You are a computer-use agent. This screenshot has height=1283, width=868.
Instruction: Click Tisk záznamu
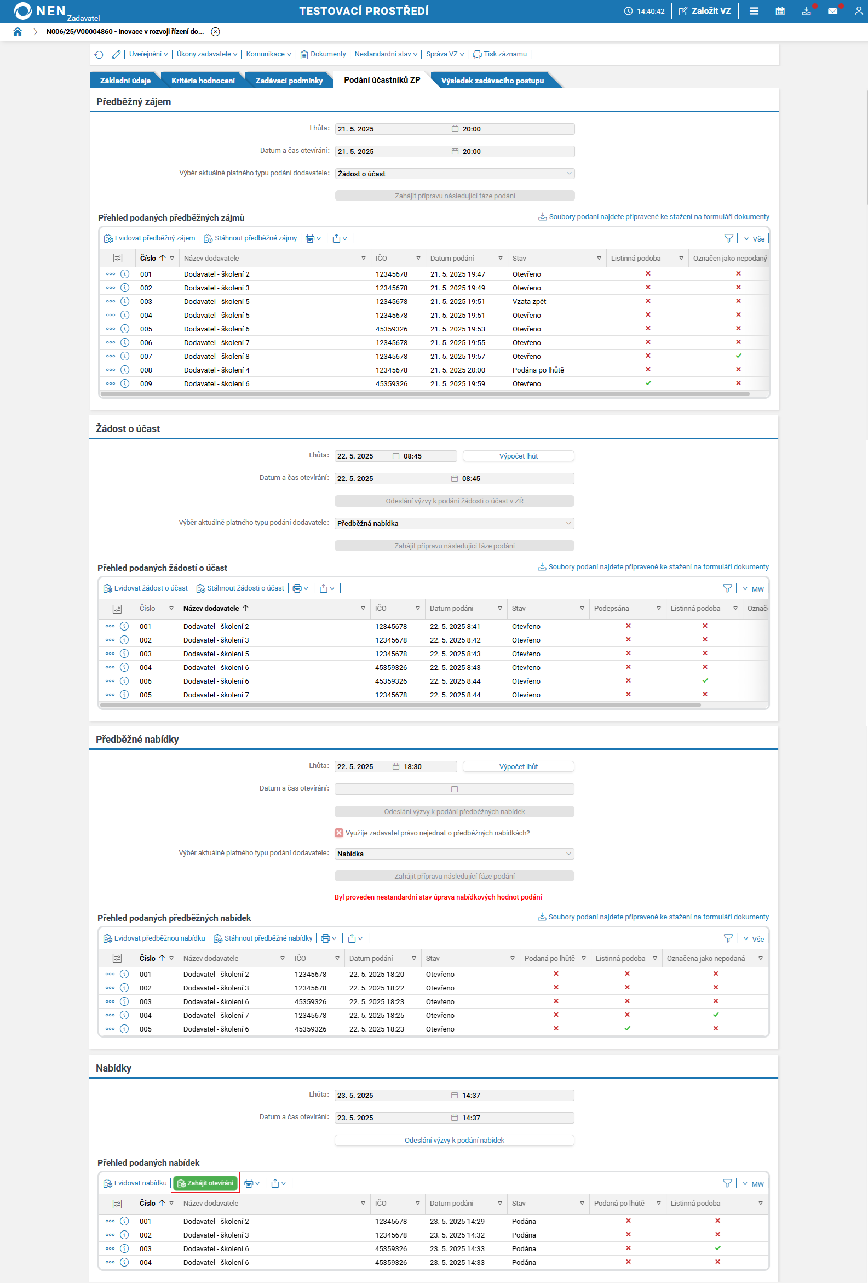coord(500,54)
